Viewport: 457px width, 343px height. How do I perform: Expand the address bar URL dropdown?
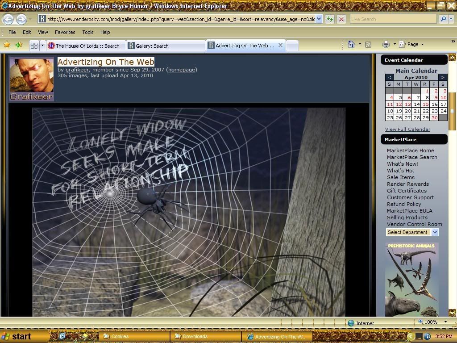pyautogui.click(x=319, y=19)
